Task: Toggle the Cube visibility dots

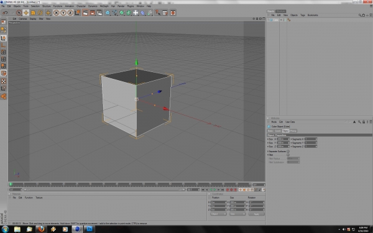Action: [x=284, y=20]
